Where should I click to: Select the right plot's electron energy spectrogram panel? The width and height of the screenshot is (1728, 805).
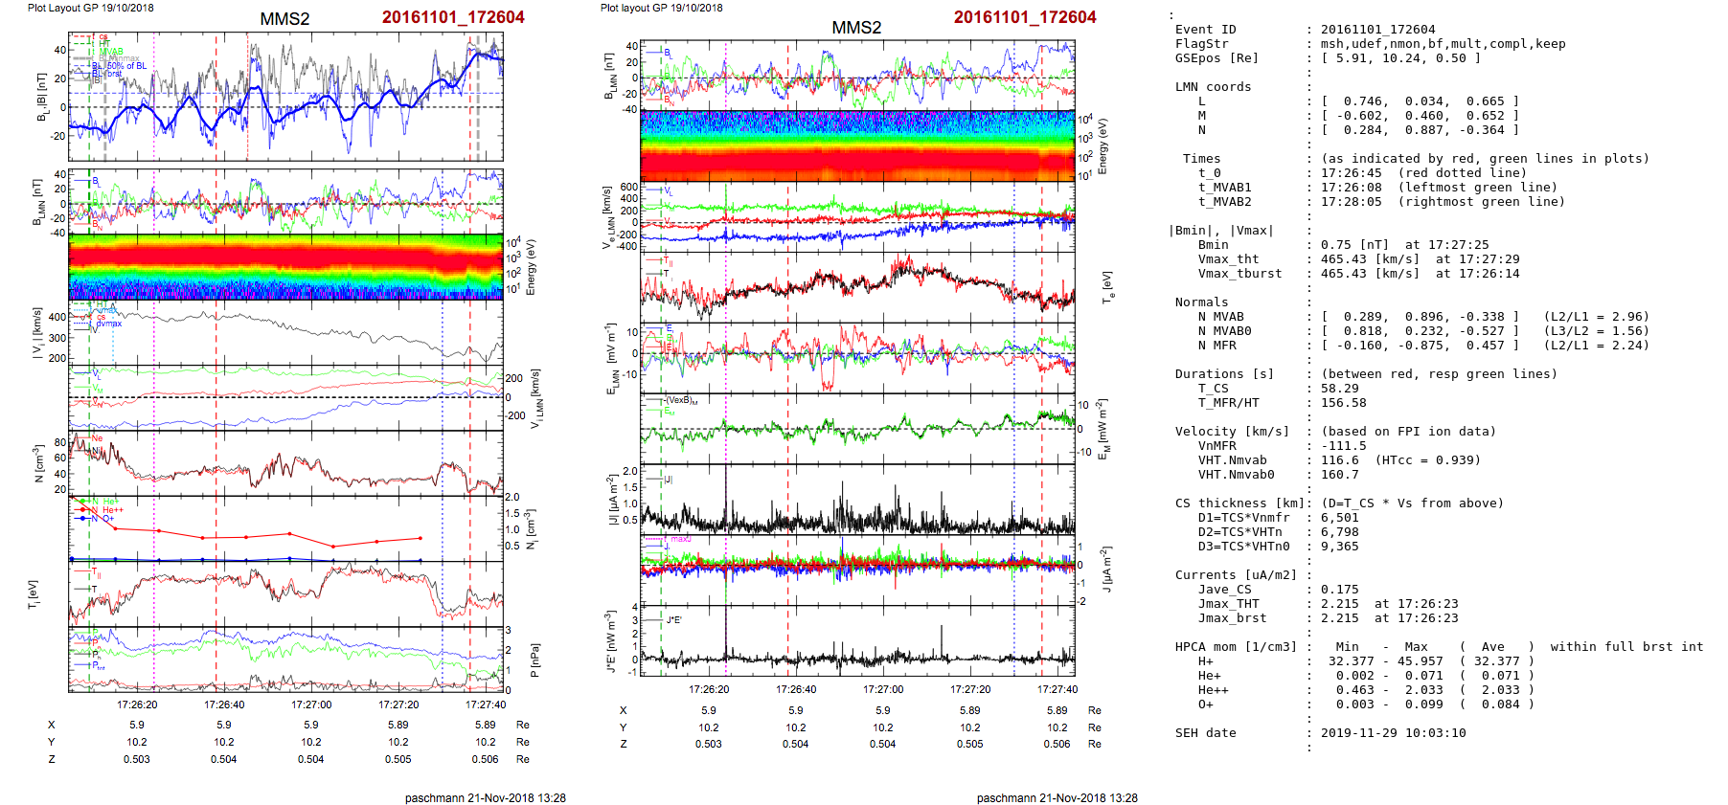[857, 145]
